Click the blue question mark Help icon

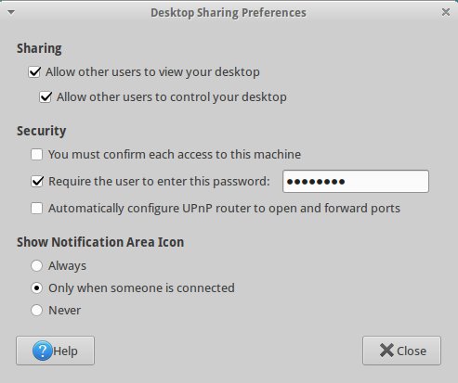tap(43, 351)
